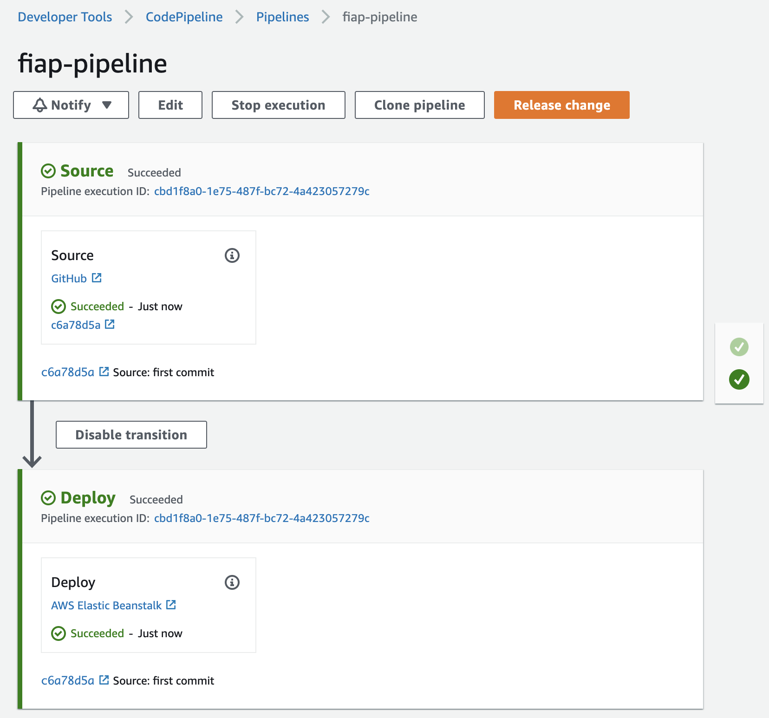The width and height of the screenshot is (769, 718).
Task: Click external link icon beside AWS Elastic Beanstalk
Action: (x=171, y=605)
